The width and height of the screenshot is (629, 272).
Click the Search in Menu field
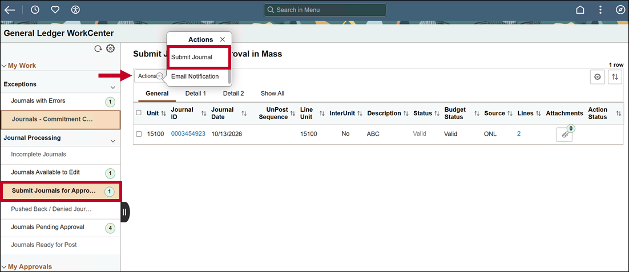pos(325,10)
